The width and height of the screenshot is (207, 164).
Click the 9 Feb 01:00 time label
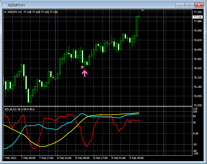pos(118,158)
